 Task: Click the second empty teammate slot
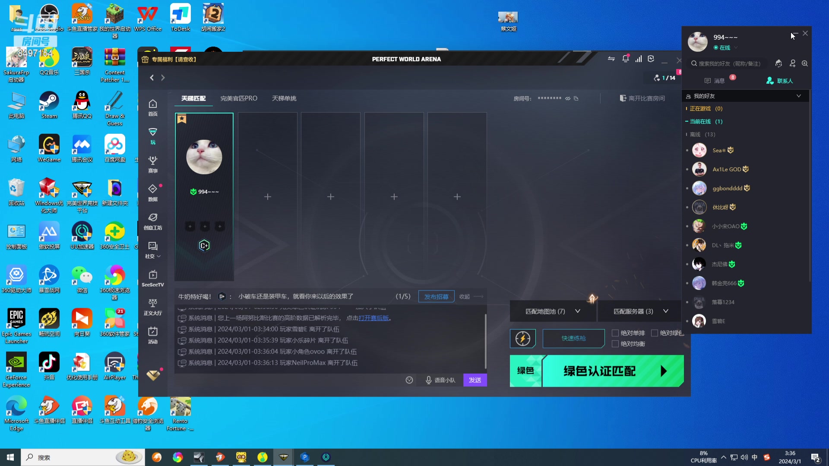331,197
